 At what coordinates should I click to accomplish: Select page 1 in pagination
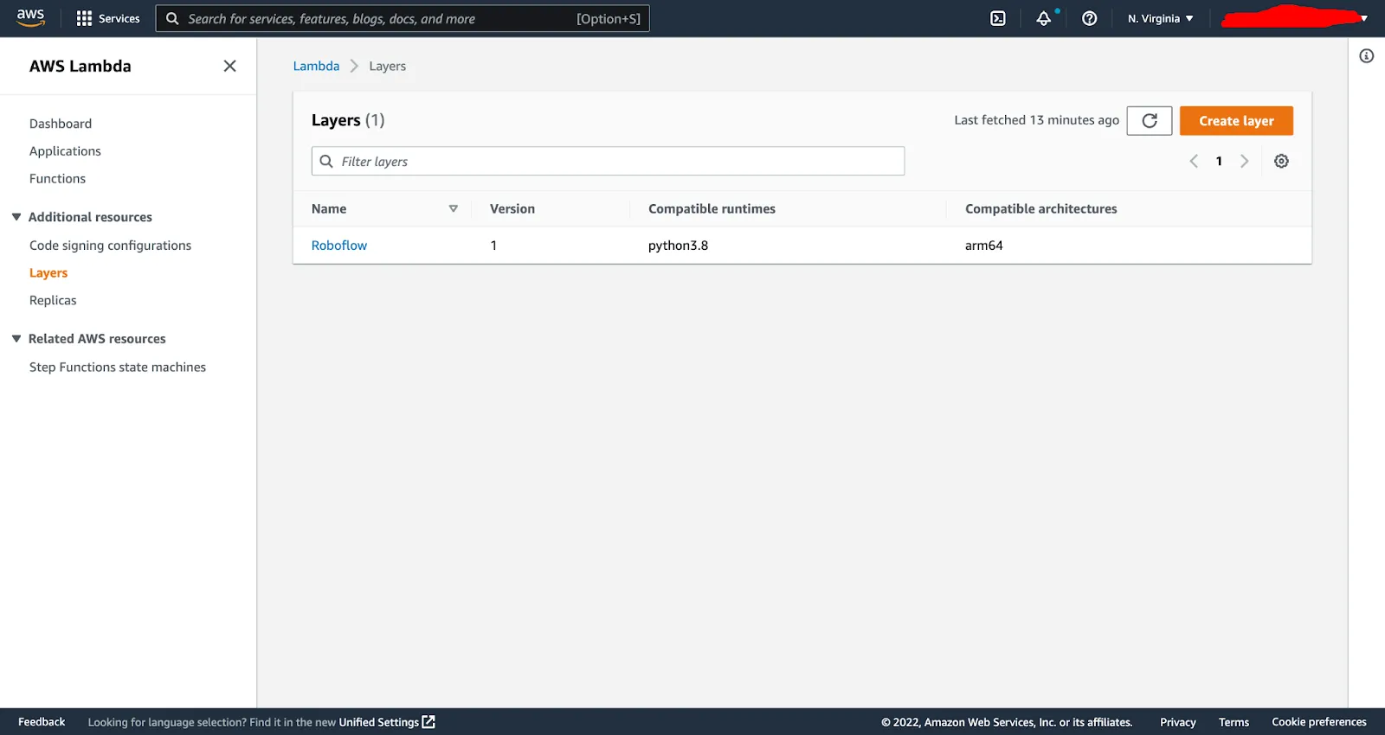(x=1219, y=161)
